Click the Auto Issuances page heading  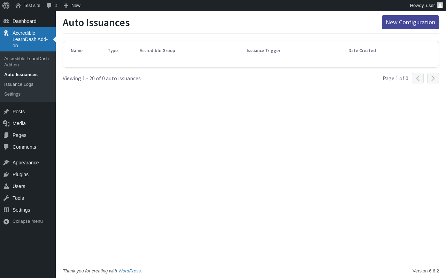coord(96,23)
